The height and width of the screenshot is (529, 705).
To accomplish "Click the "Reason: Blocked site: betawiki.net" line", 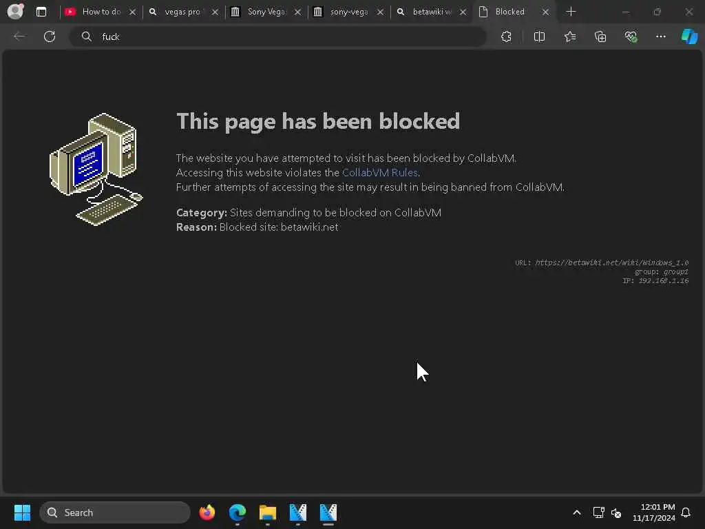I will pyautogui.click(x=257, y=227).
